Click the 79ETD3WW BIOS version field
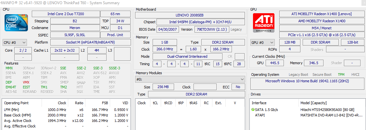The width and height of the screenshot is (366, 130). tap(211, 29)
